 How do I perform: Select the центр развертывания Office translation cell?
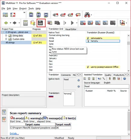click(x=103, y=67)
